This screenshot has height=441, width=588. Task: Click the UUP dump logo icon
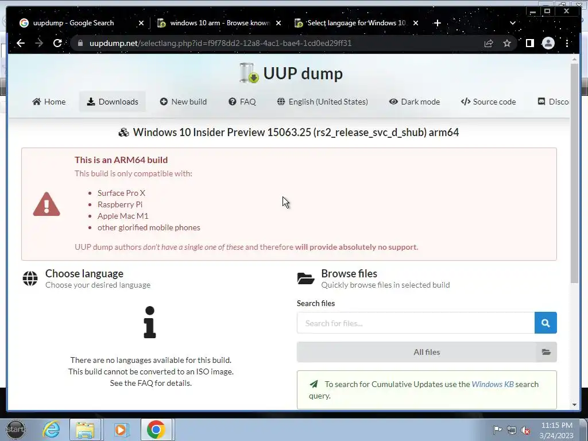249,73
